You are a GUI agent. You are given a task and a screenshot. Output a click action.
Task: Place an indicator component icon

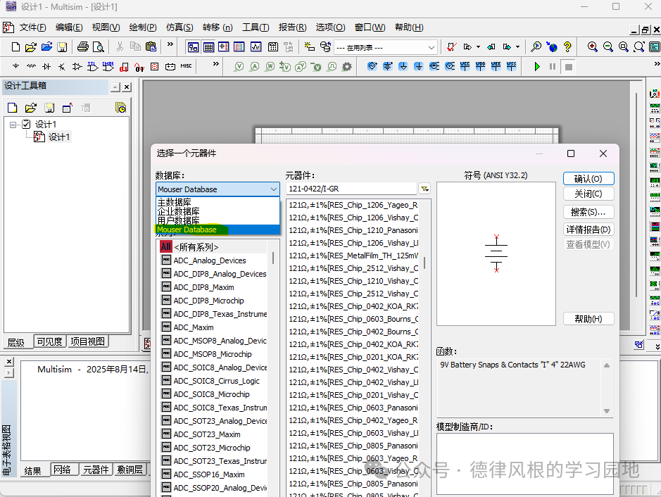[155, 66]
